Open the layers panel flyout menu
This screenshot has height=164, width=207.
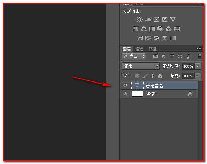point(199,49)
